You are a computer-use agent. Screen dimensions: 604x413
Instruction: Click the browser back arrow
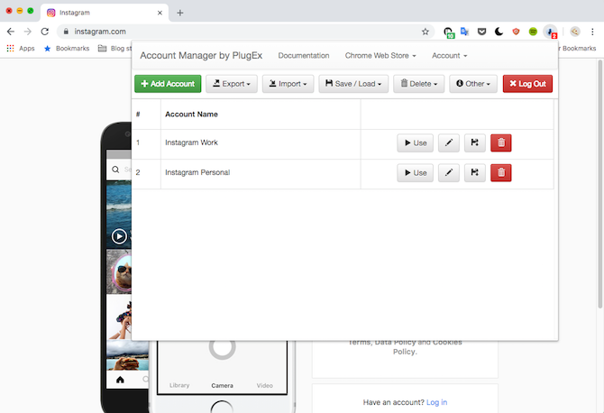tap(11, 32)
